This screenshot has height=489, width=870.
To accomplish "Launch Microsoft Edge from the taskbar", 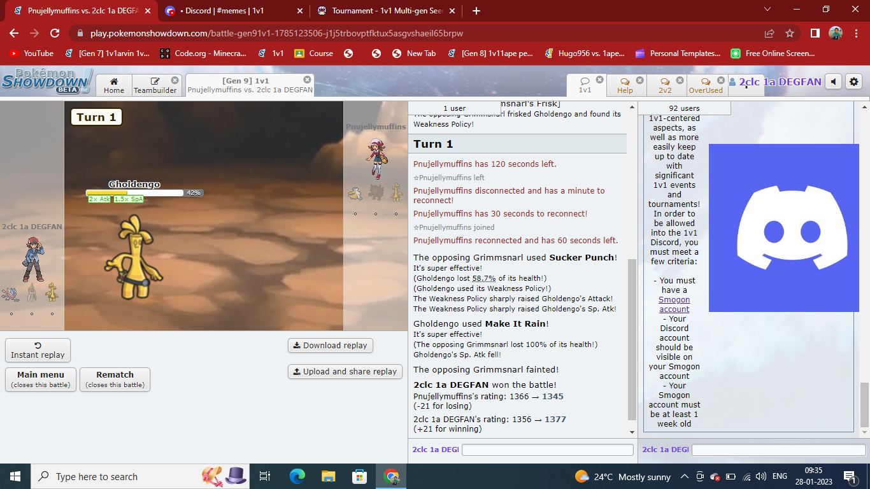I will [x=297, y=476].
